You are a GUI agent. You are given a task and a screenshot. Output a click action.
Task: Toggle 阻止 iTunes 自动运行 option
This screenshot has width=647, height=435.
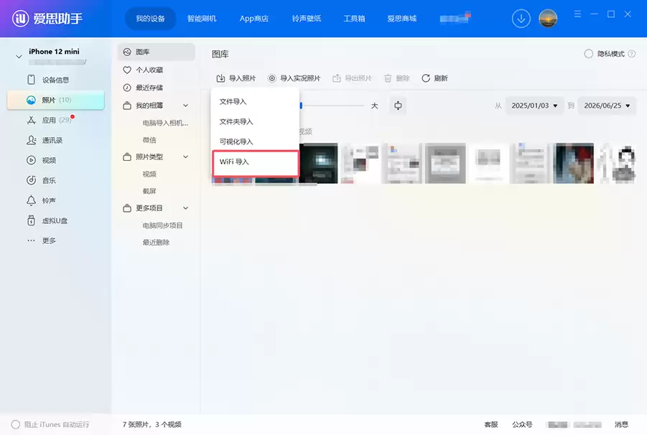tap(16, 424)
